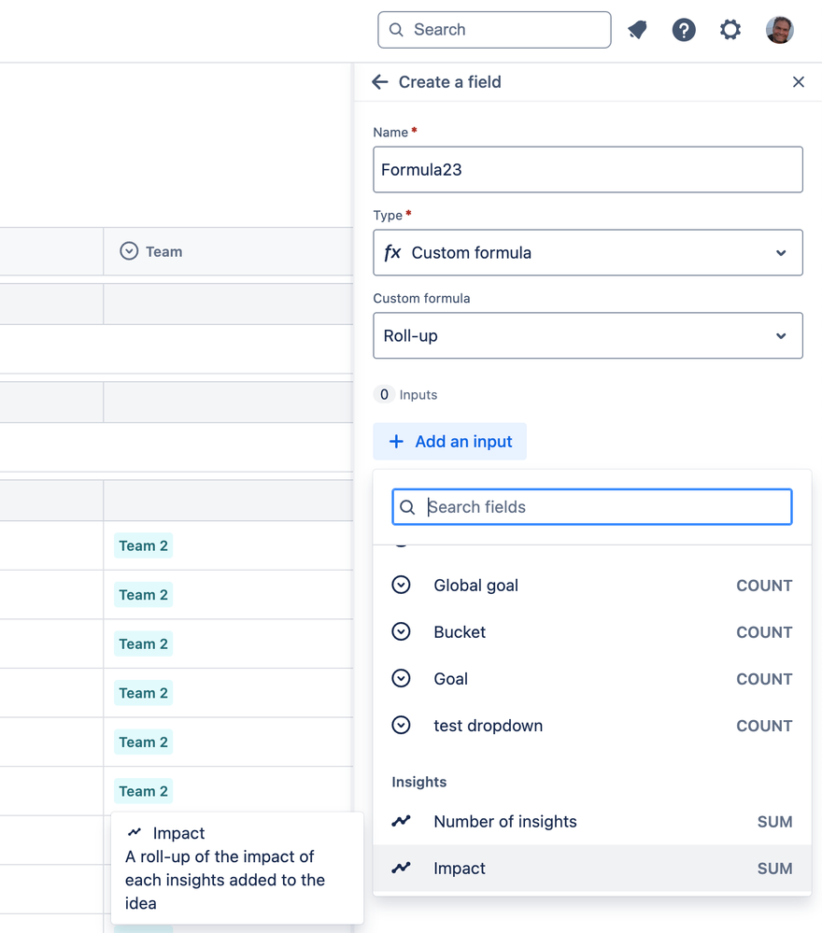Click the first Team 2 tag

(143, 546)
